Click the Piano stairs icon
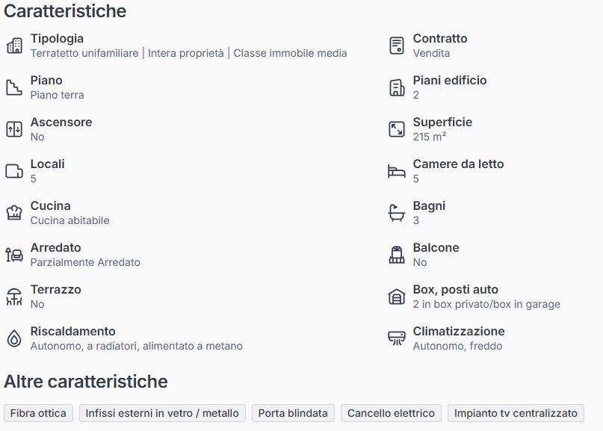 click(14, 87)
